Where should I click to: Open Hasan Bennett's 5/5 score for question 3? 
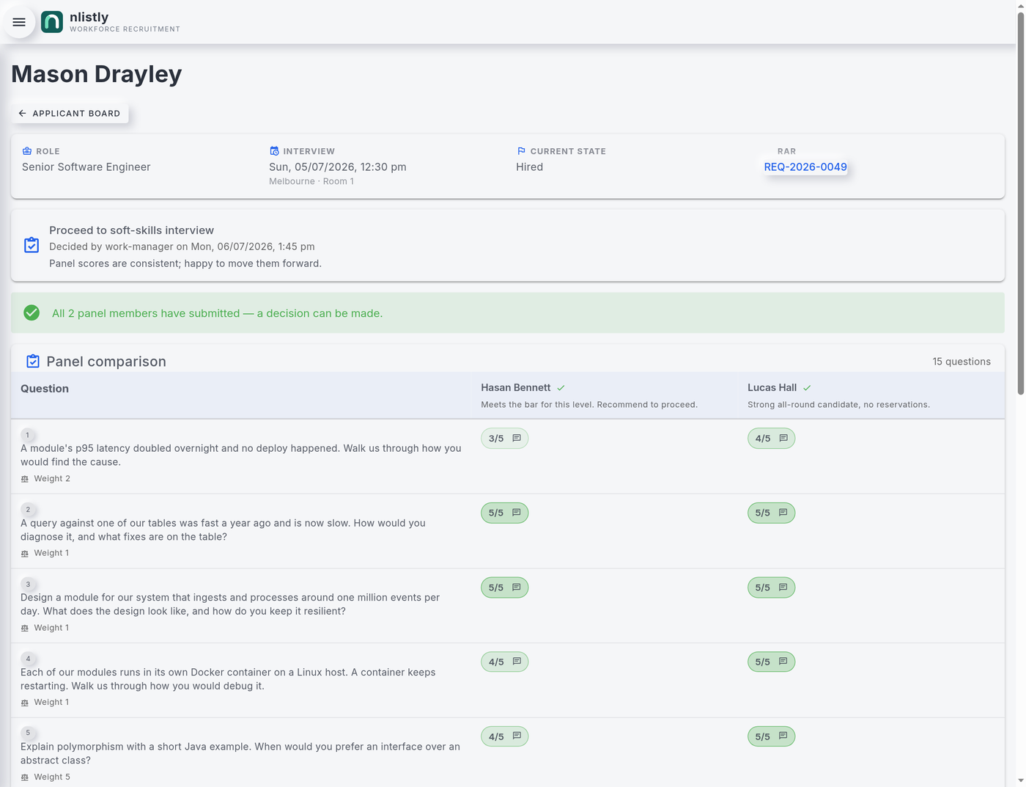pos(504,587)
